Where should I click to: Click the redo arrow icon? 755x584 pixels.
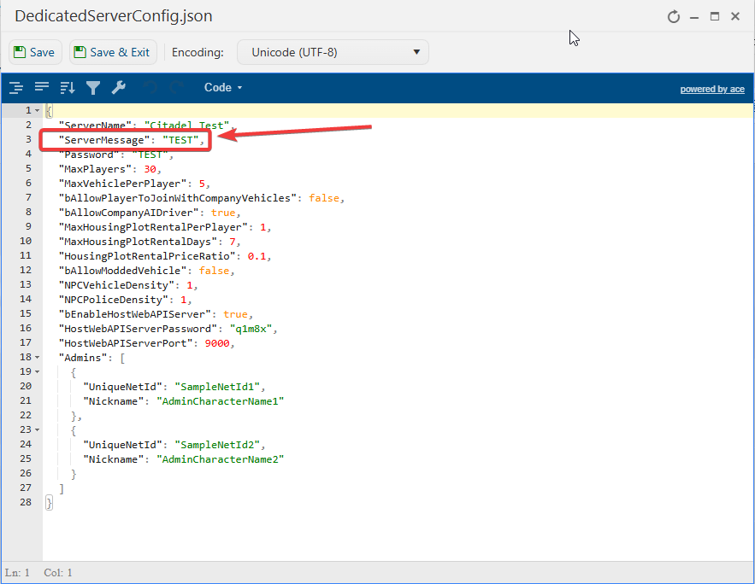coord(176,87)
